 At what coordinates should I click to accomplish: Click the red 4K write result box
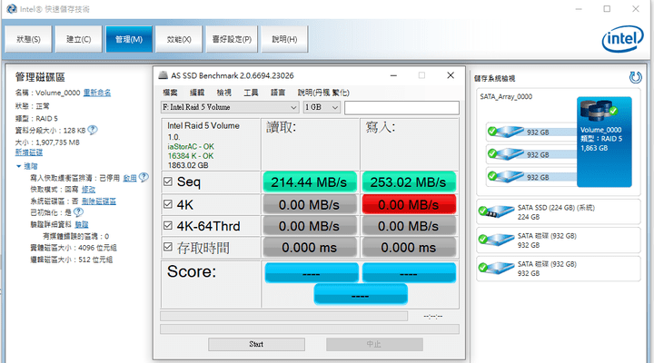point(409,204)
